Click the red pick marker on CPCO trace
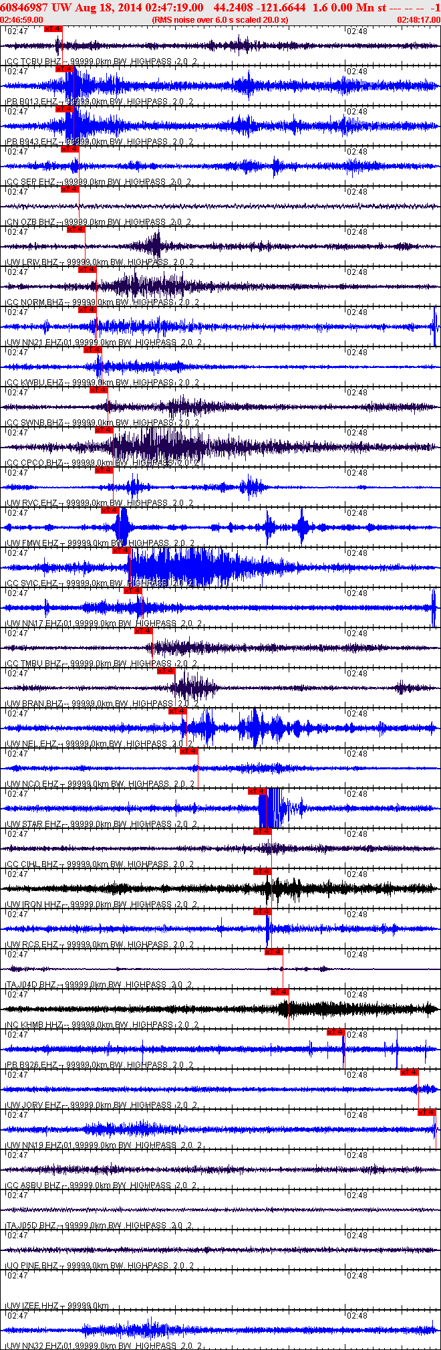Viewport: 441px width, 1350px height. [104, 430]
